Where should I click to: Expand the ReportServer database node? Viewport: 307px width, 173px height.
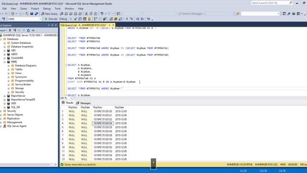pyautogui.click(x=4, y=96)
